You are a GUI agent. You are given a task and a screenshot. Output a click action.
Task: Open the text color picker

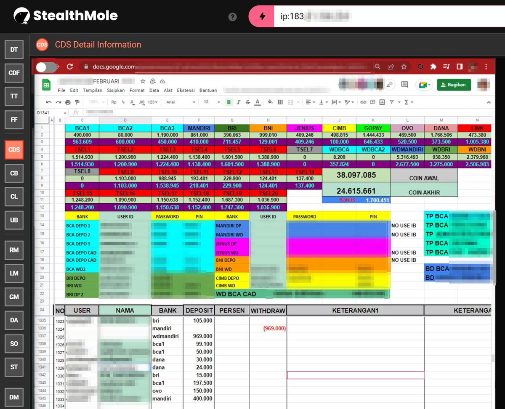(x=257, y=102)
